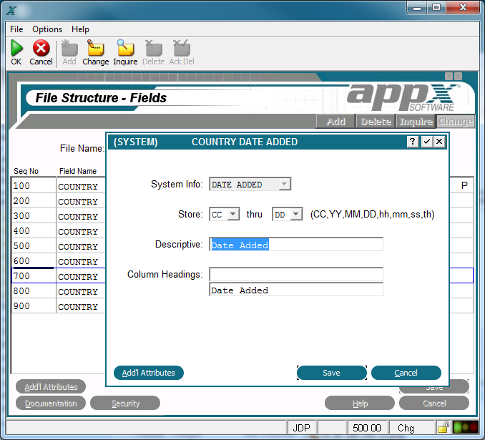Click the second Column Headings field Date Added
The width and height of the screenshot is (485, 440).
pos(296,290)
